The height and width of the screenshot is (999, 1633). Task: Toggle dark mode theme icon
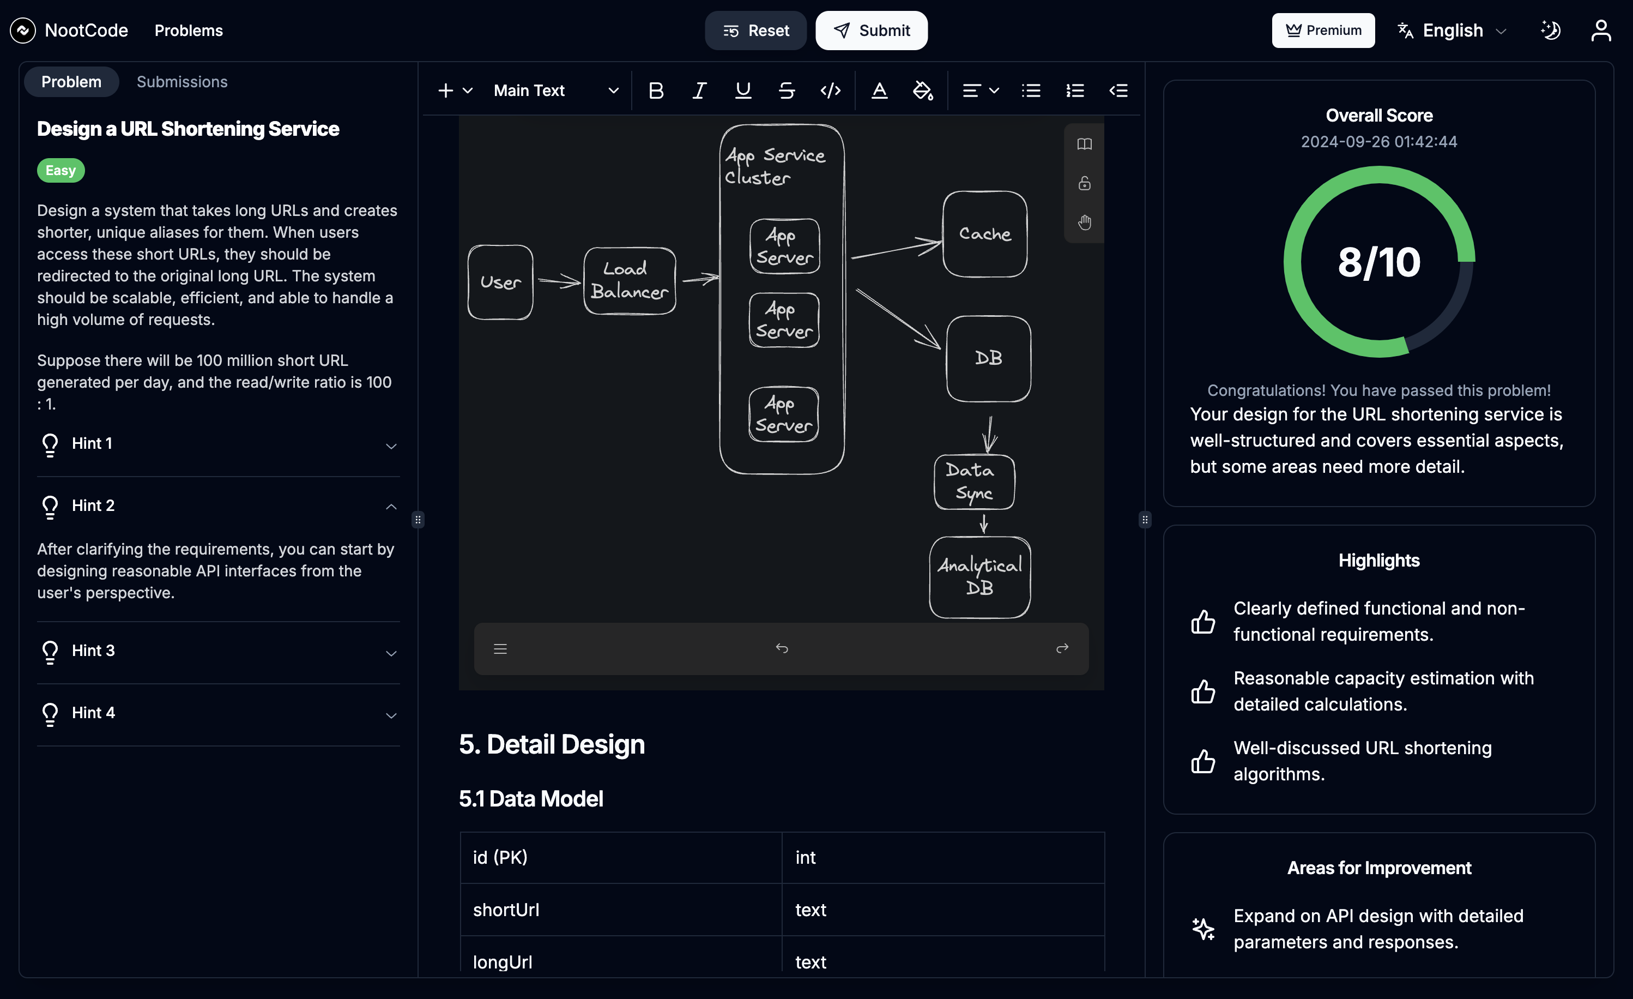1551,31
